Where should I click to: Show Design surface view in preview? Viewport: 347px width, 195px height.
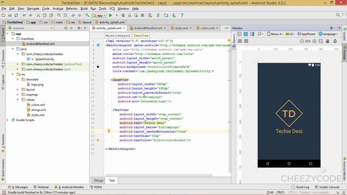(239, 34)
